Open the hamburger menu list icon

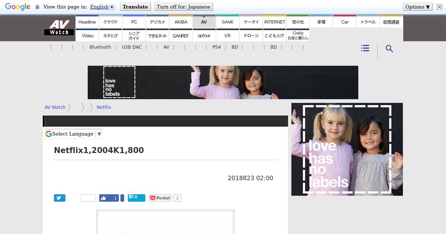pyautogui.click(x=365, y=48)
